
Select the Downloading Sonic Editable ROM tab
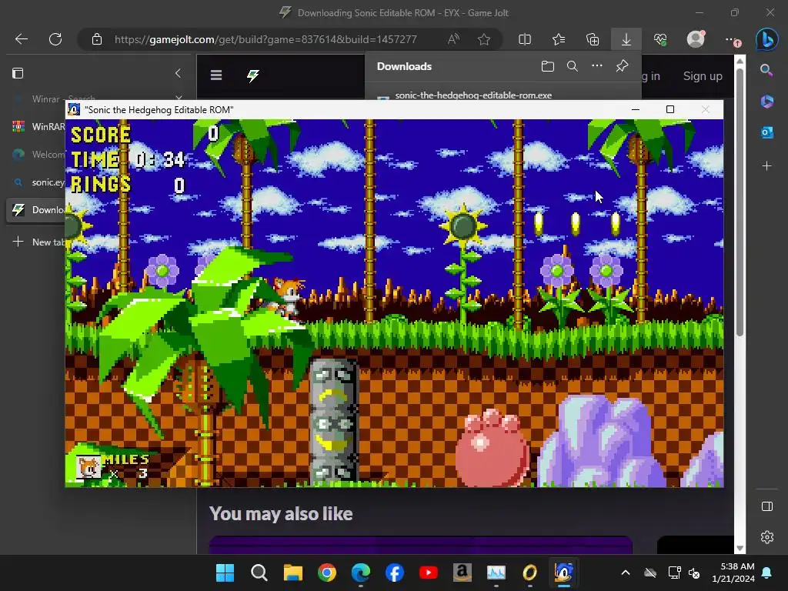pos(36,209)
